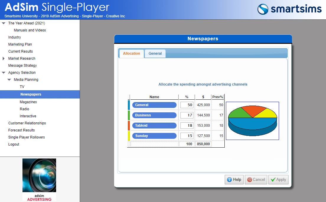Open Customer Relationships in the sidebar
Screen dimensions: 326x202
tap(27, 123)
